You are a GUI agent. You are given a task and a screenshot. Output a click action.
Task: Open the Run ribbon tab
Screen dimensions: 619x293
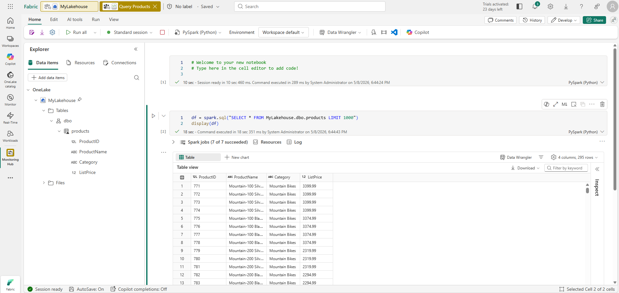(x=96, y=19)
